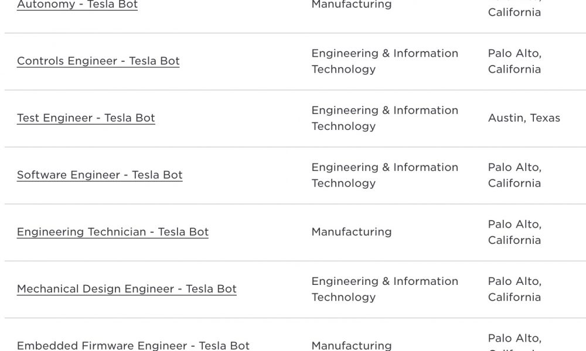
Task: Click Manufacturing in the Autonomy row
Action: click(352, 5)
